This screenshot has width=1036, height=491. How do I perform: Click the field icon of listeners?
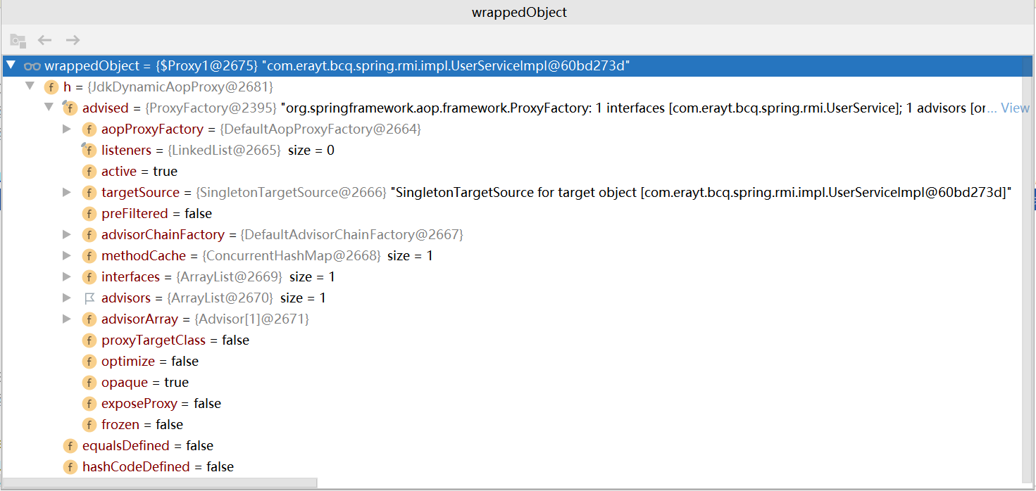coord(89,151)
